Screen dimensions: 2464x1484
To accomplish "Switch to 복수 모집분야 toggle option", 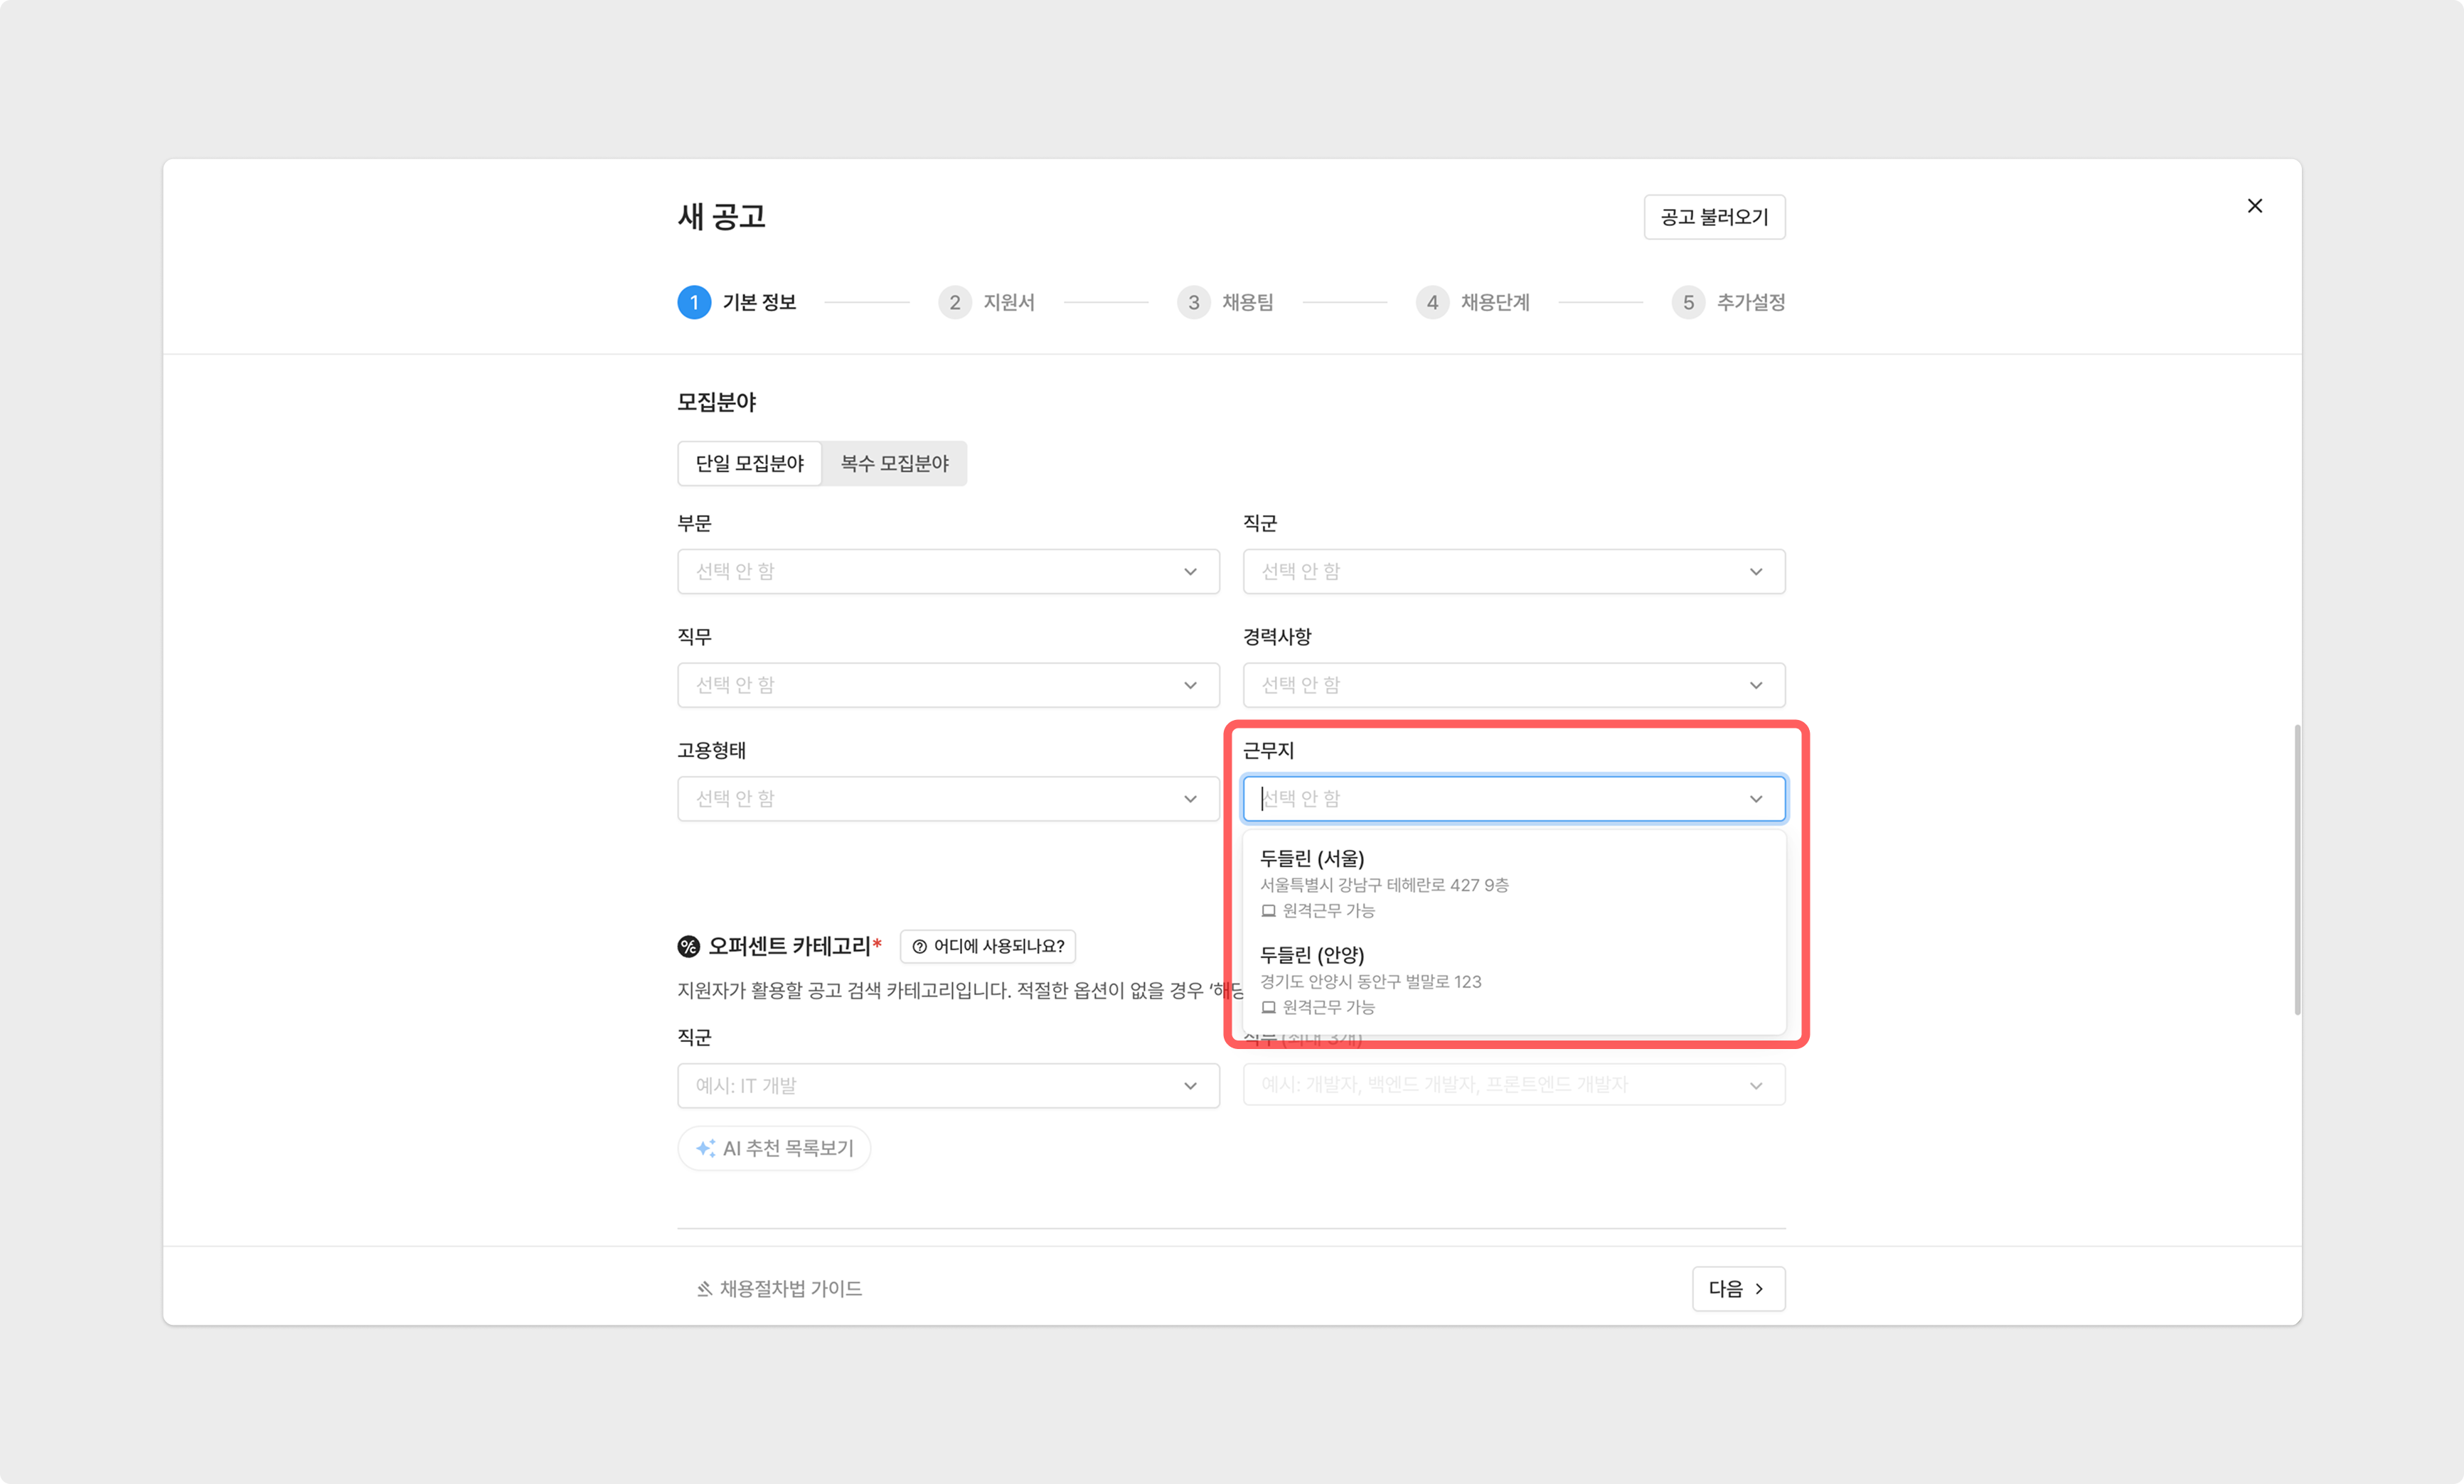I will (x=894, y=463).
